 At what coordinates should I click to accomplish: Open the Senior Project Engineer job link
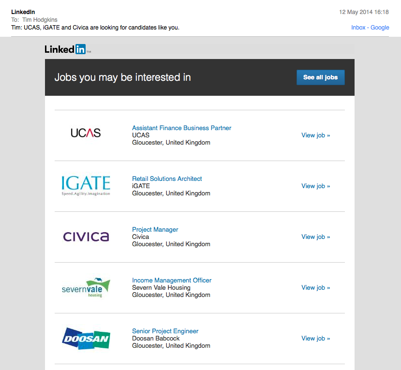point(165,331)
